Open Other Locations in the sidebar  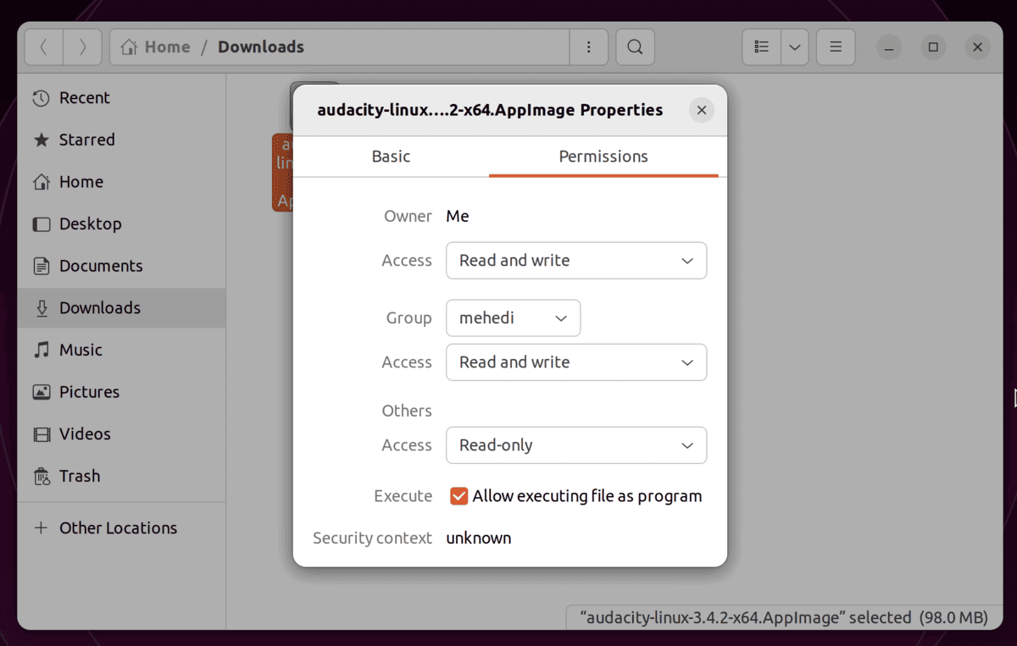click(x=121, y=527)
